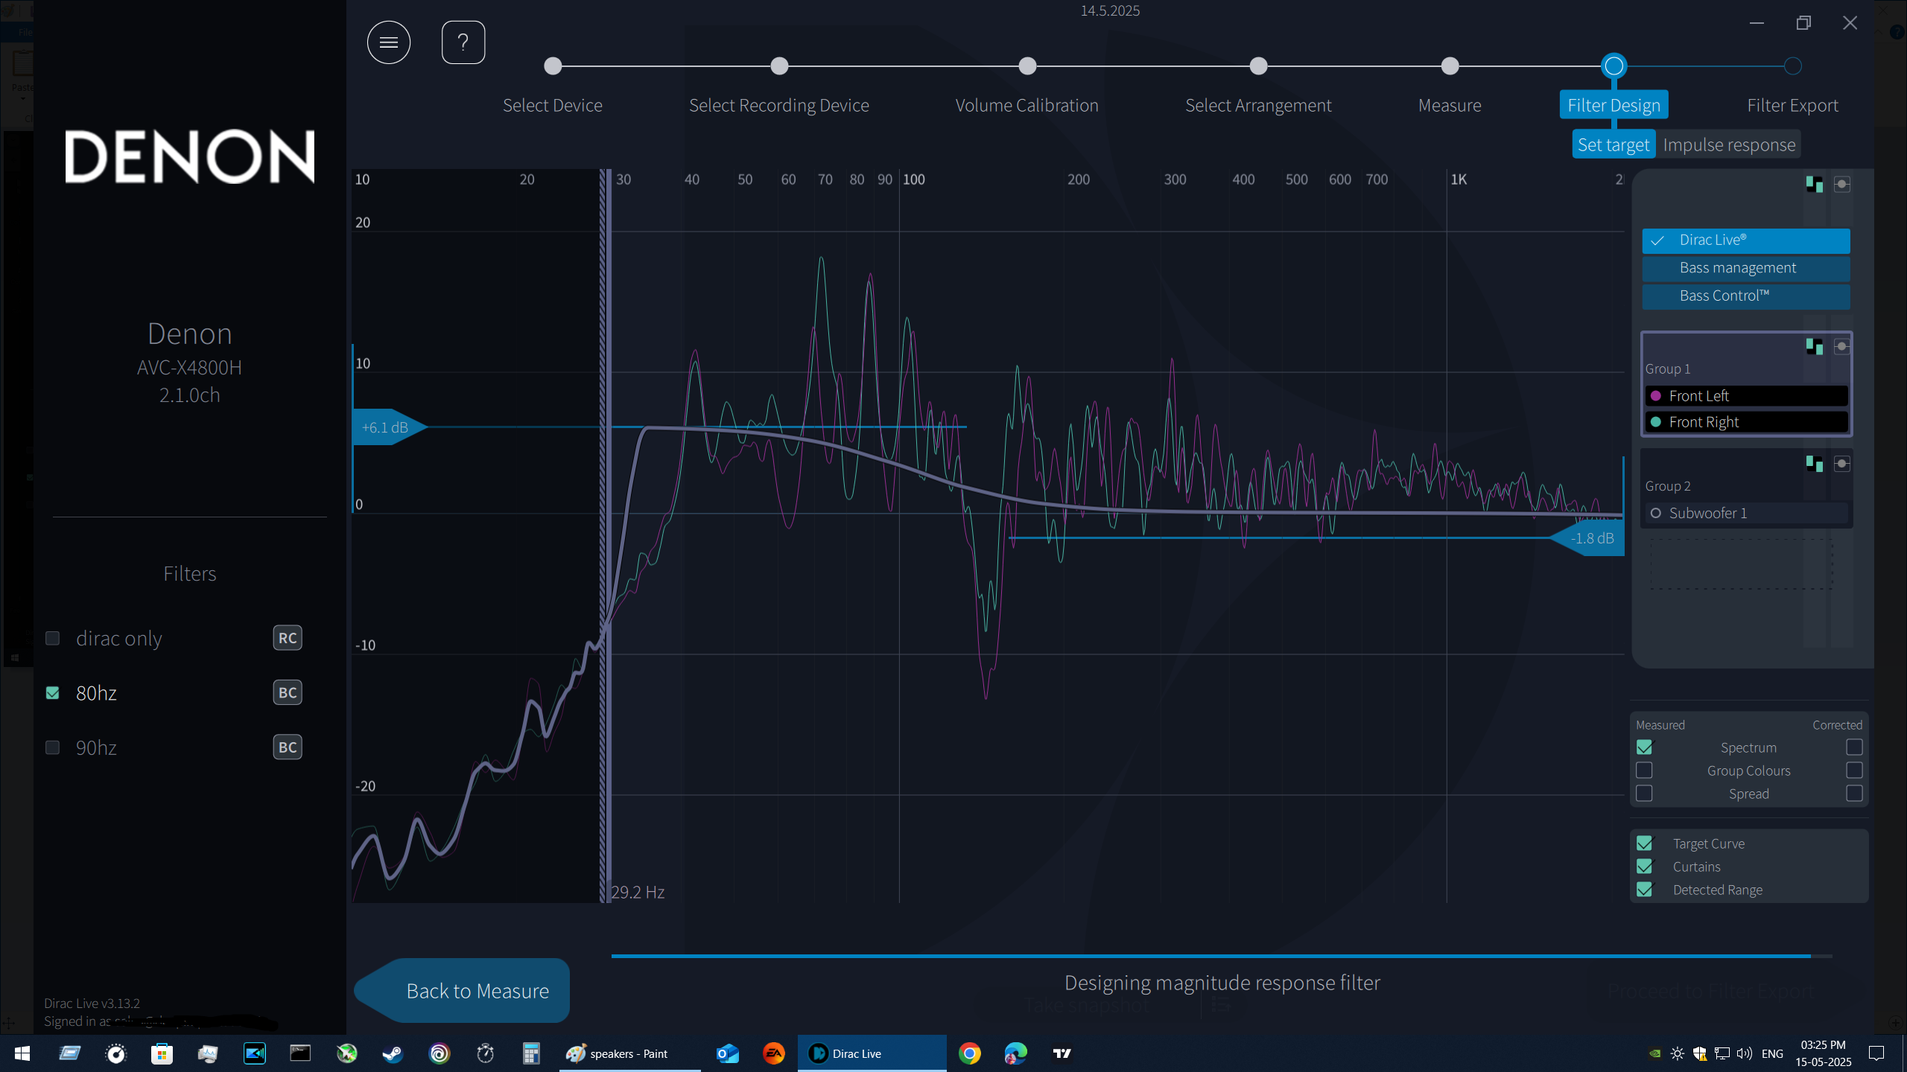Uncheck the 80hz filter checkbox
This screenshot has height=1072, width=1907.
53,692
